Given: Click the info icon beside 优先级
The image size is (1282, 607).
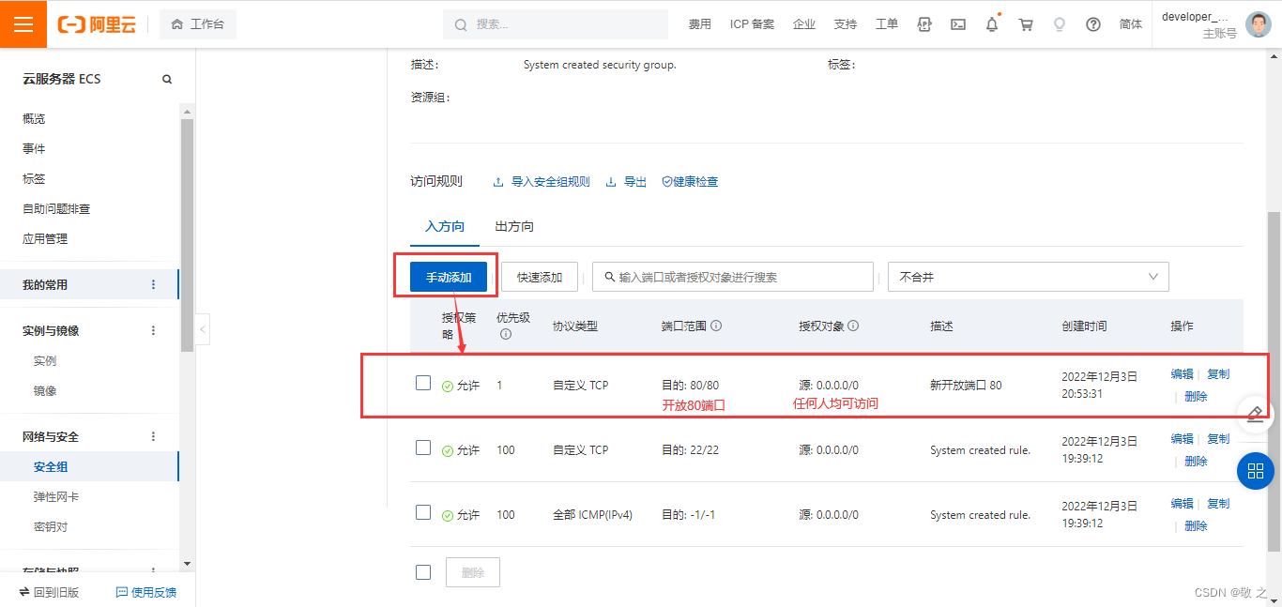Looking at the screenshot, I should point(506,334).
